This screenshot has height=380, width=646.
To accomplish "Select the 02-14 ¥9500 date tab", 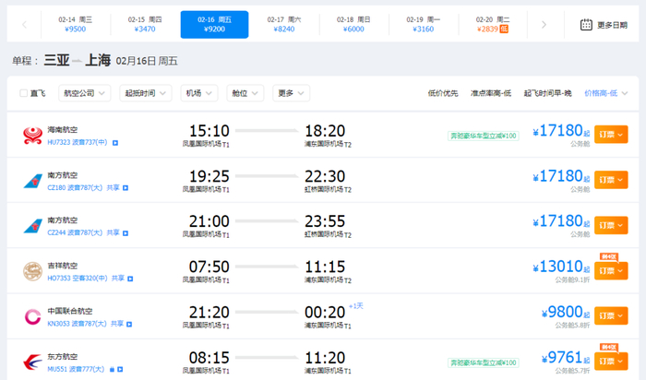I will (75, 25).
